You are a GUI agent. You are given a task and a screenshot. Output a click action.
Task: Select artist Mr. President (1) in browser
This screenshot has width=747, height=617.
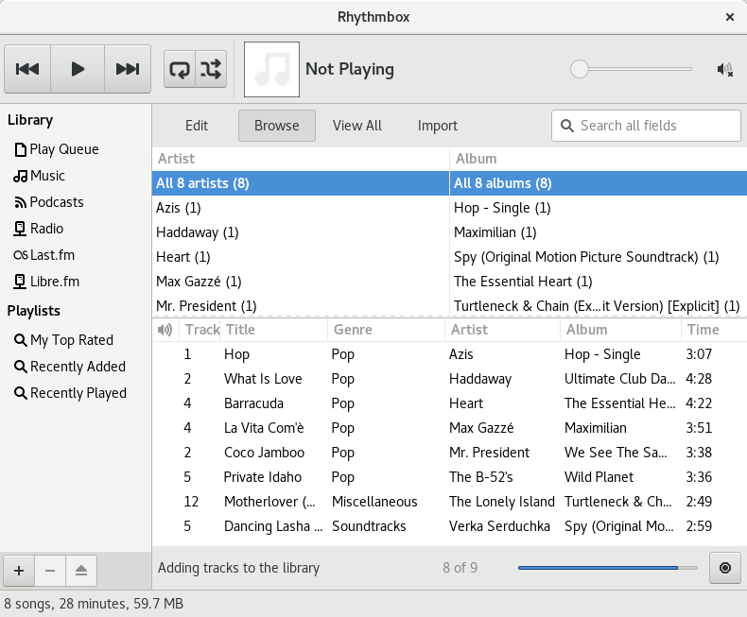pyautogui.click(x=301, y=305)
